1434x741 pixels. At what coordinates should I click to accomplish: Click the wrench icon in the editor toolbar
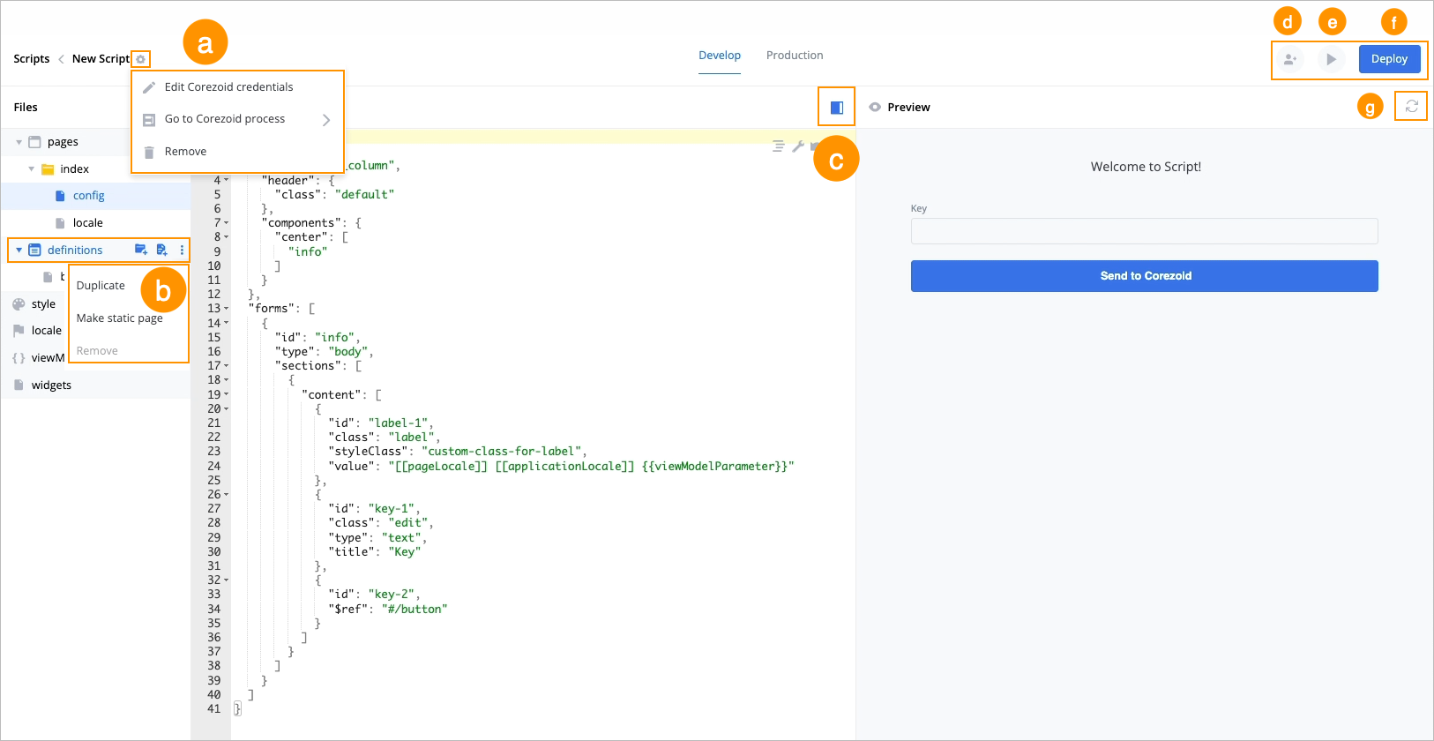point(797,146)
